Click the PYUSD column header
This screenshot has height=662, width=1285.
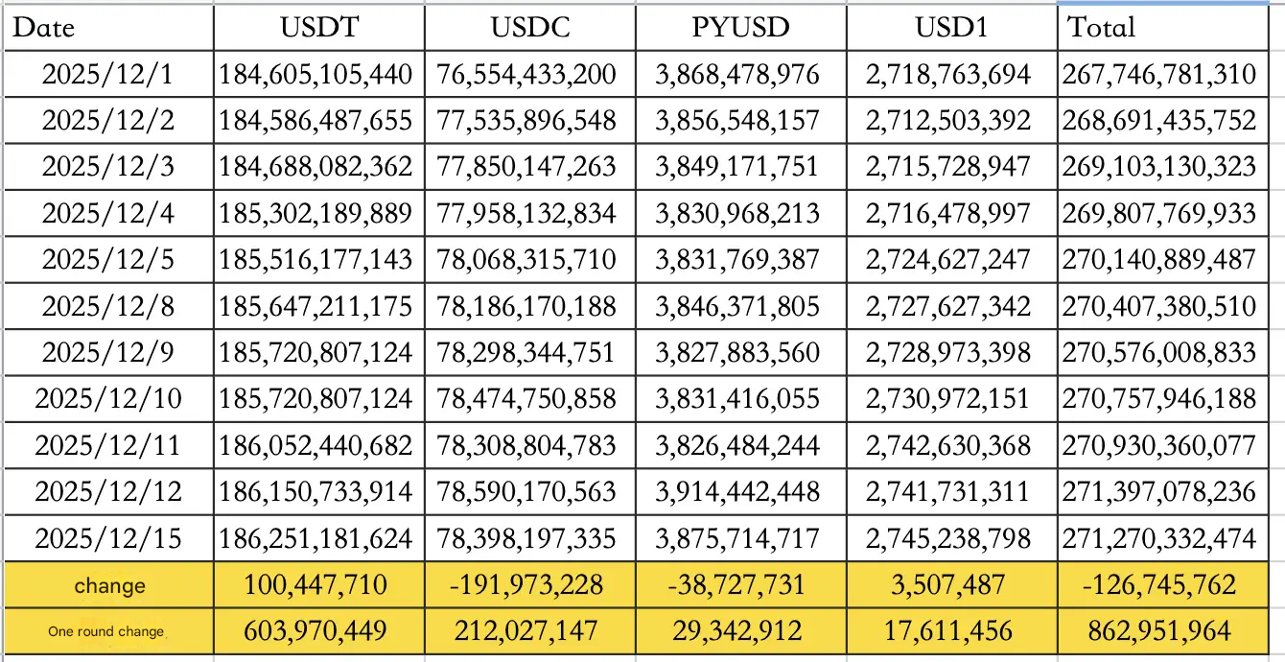[740, 28]
